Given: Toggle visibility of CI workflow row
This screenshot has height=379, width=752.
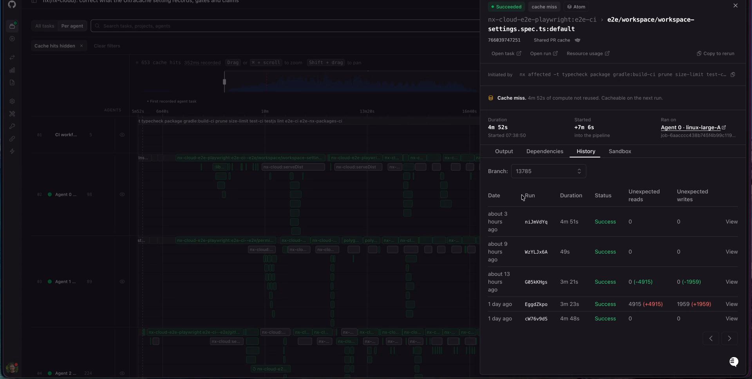Looking at the screenshot, I should [122, 135].
